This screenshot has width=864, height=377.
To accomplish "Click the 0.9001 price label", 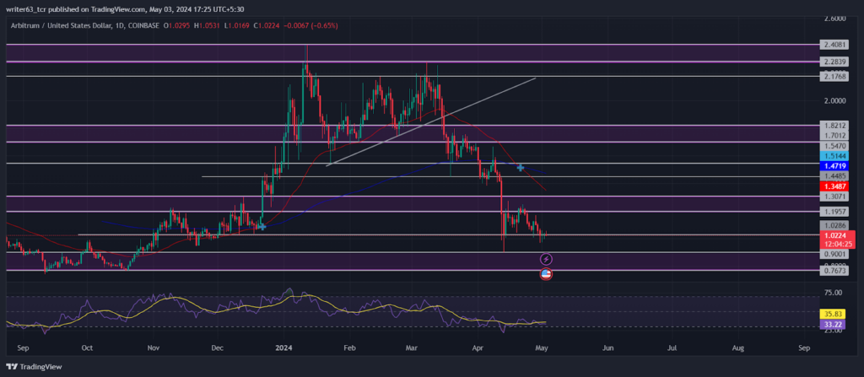I will click(833, 255).
